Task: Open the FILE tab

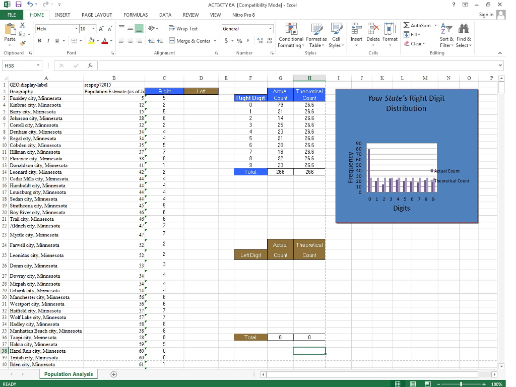Action: point(12,15)
